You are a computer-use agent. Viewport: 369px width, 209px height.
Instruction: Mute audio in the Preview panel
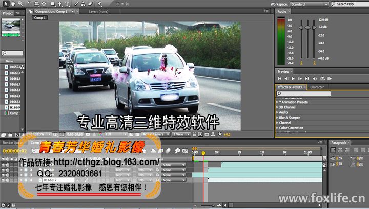click(315, 79)
